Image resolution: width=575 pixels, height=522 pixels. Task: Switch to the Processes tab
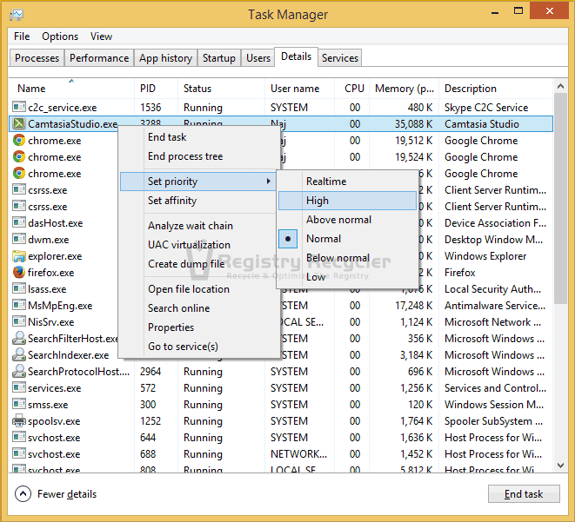[x=37, y=58]
